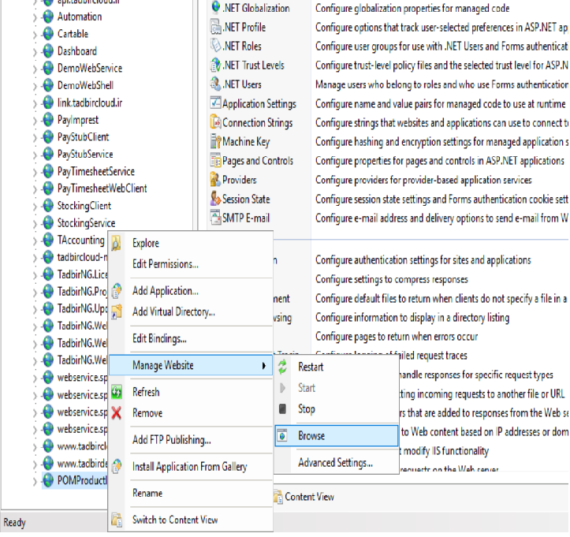Viewport: 570px width, 537px height.
Task: Switch to the Content View tab
Action: [309, 497]
